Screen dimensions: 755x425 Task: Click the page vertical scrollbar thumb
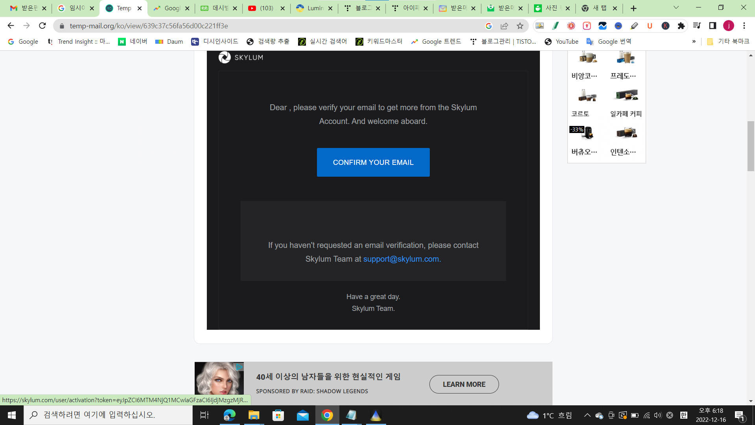coord(751,146)
